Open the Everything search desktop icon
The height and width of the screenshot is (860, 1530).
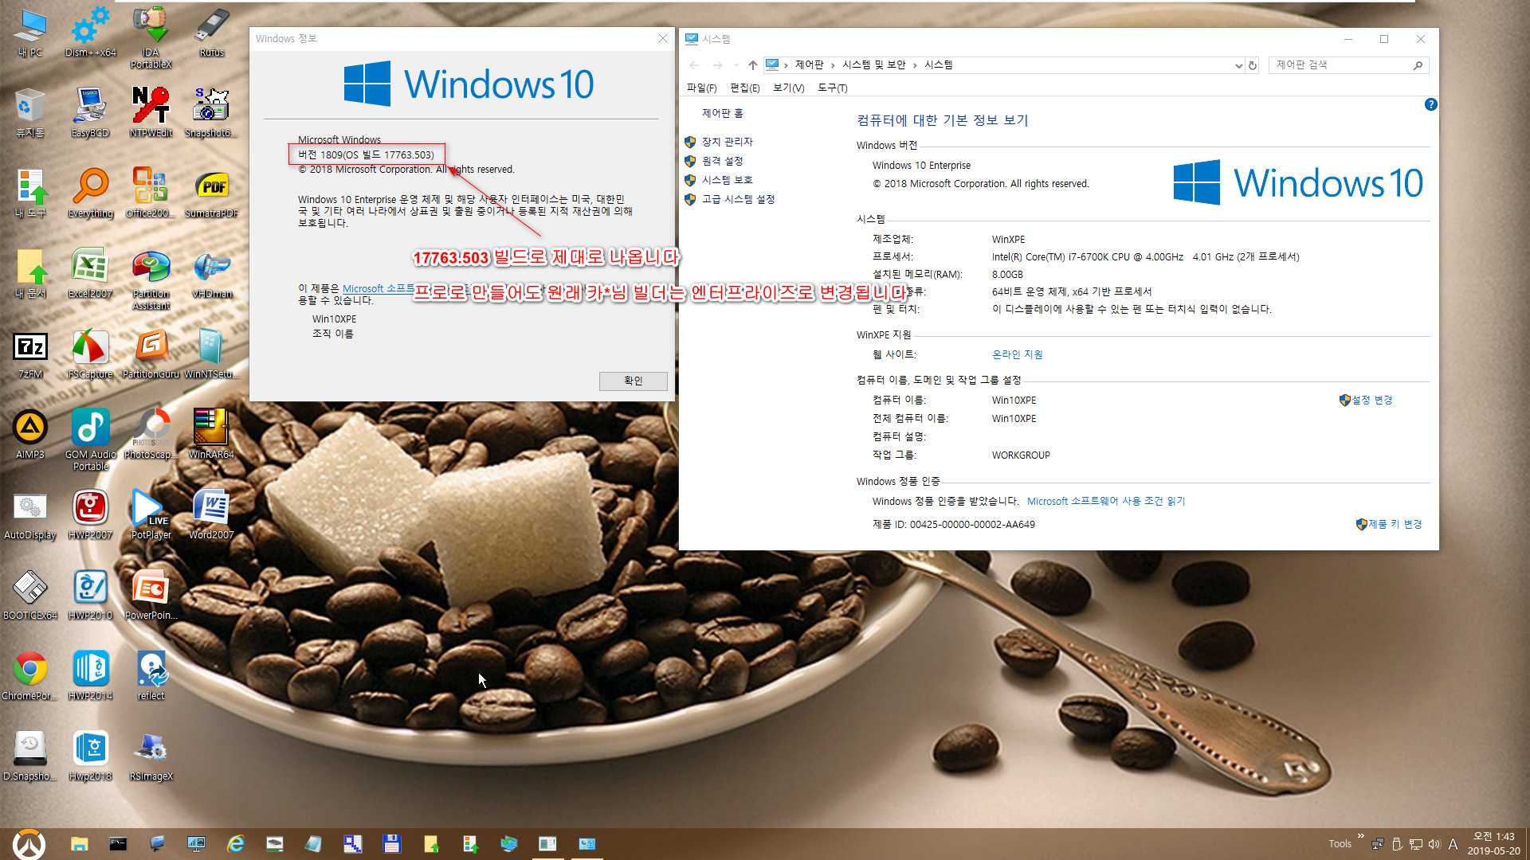90,193
